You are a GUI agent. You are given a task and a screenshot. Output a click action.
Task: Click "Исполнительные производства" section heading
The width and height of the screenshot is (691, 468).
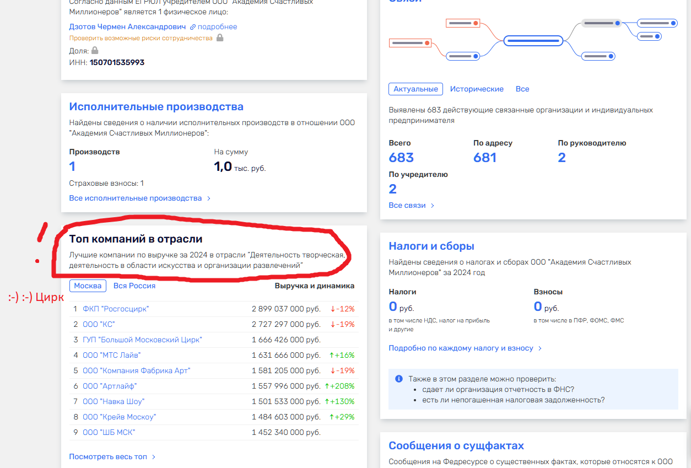(x=156, y=106)
